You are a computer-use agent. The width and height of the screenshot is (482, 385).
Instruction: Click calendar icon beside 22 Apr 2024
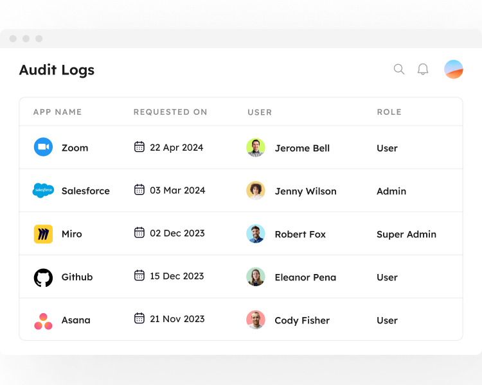pyautogui.click(x=139, y=147)
